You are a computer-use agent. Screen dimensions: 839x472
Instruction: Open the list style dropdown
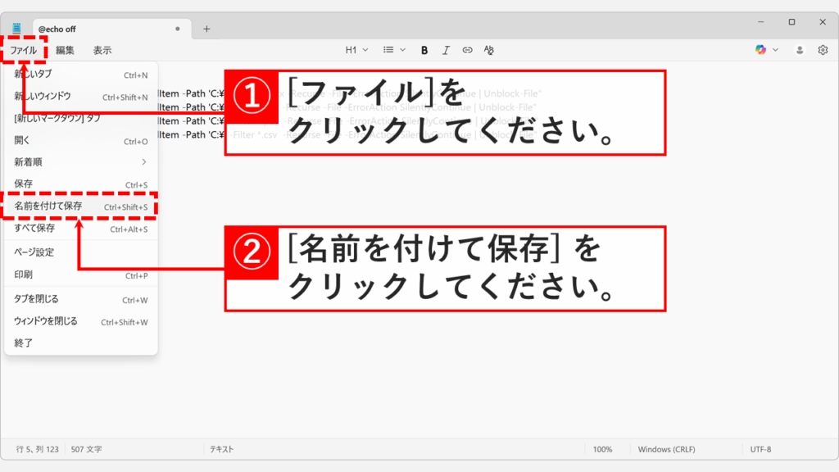[x=394, y=50]
